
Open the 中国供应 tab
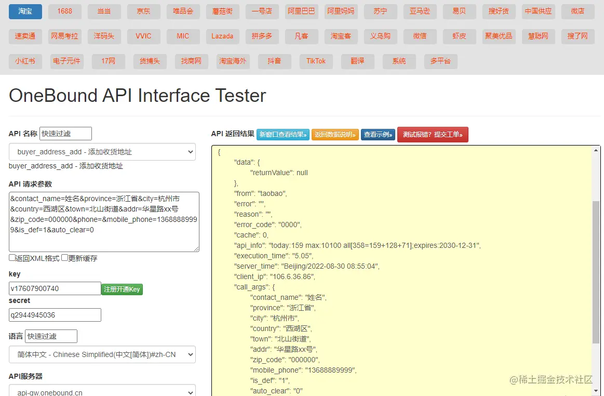click(538, 11)
